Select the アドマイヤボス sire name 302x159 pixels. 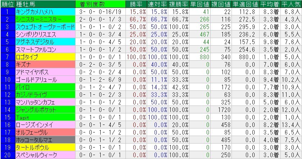pos(45,72)
